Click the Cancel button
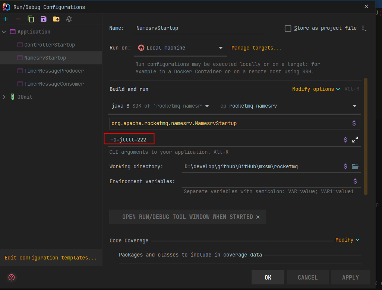Viewport: 382px width, 290px height. [308, 277]
